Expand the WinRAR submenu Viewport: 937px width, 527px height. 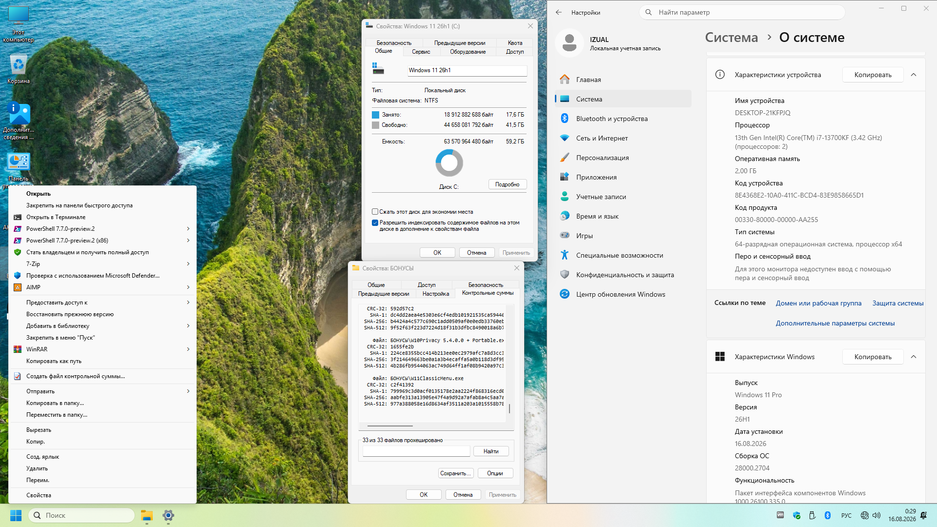click(103, 349)
